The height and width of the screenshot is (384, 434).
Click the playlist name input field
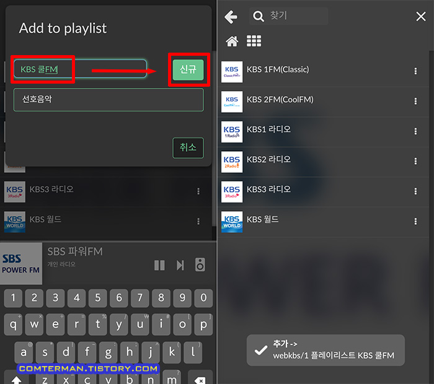tap(80, 69)
